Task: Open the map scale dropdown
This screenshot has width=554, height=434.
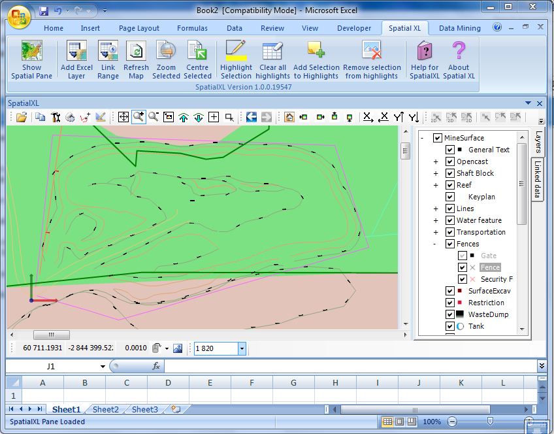Action: pyautogui.click(x=242, y=349)
